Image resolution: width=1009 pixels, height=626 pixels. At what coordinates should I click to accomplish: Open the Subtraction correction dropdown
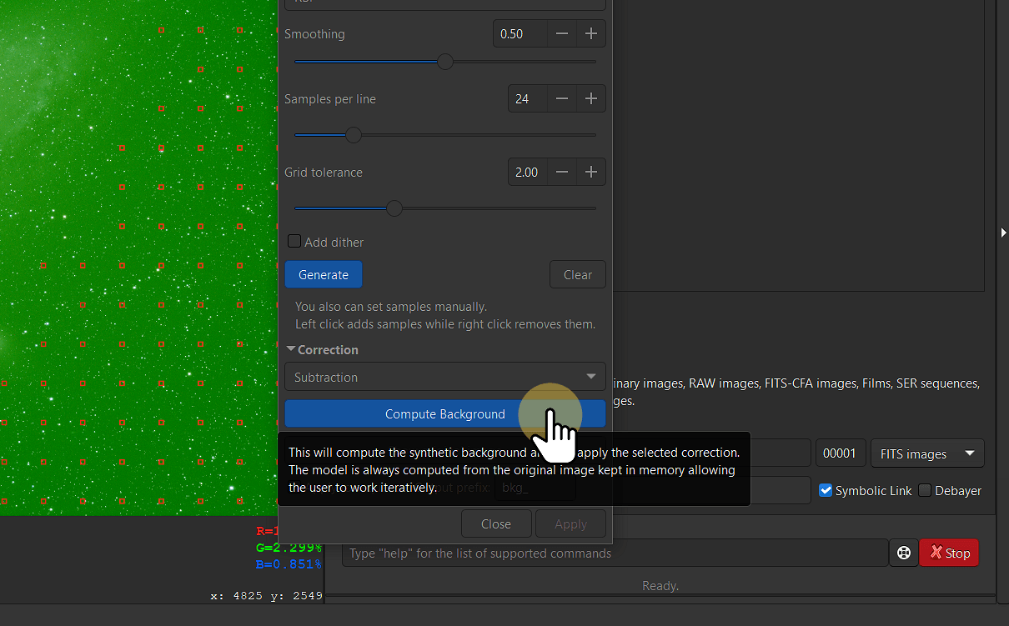coord(445,377)
